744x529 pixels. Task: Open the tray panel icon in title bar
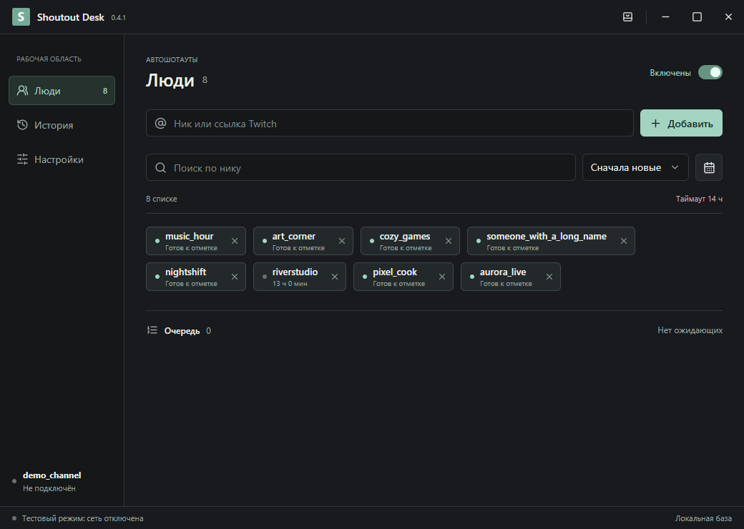627,17
